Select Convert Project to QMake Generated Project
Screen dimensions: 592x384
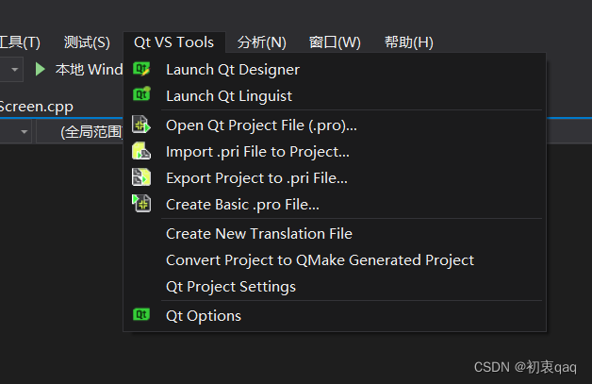(335, 260)
